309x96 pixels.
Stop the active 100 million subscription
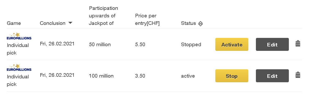pyautogui.click(x=232, y=76)
